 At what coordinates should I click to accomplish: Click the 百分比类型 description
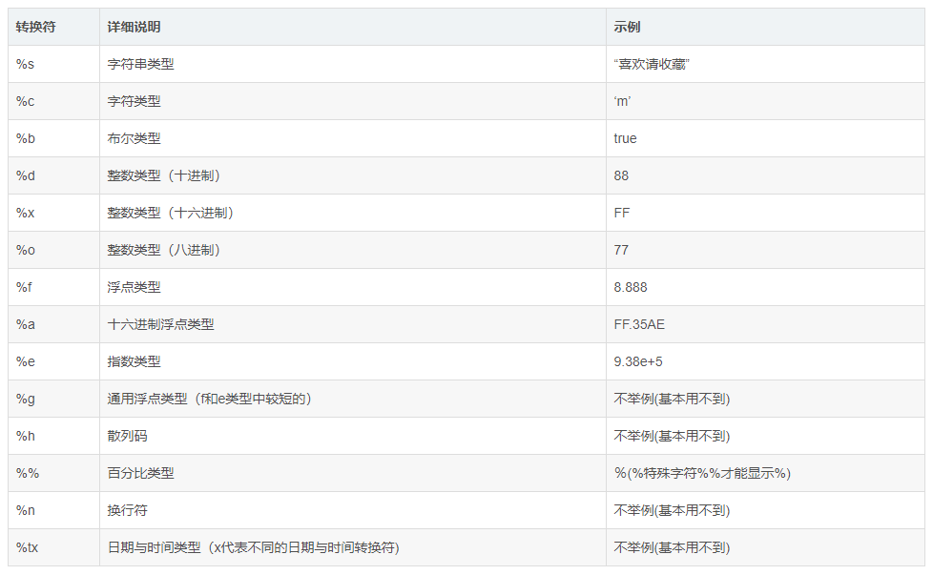point(140,473)
